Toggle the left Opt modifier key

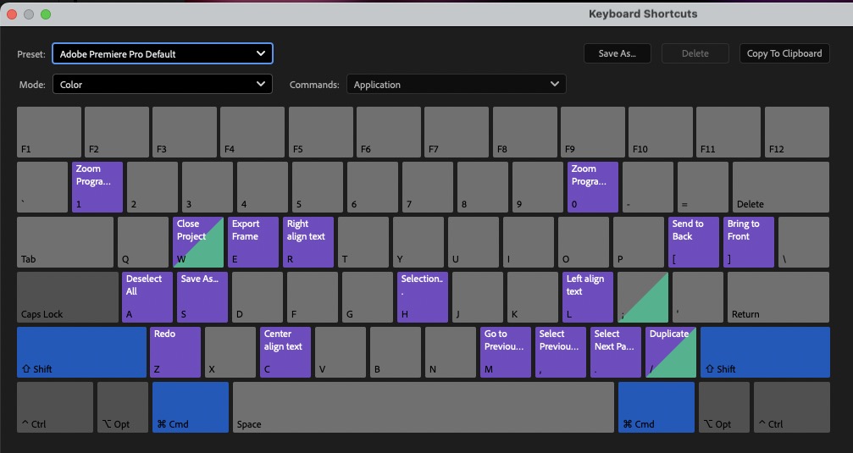pos(122,407)
